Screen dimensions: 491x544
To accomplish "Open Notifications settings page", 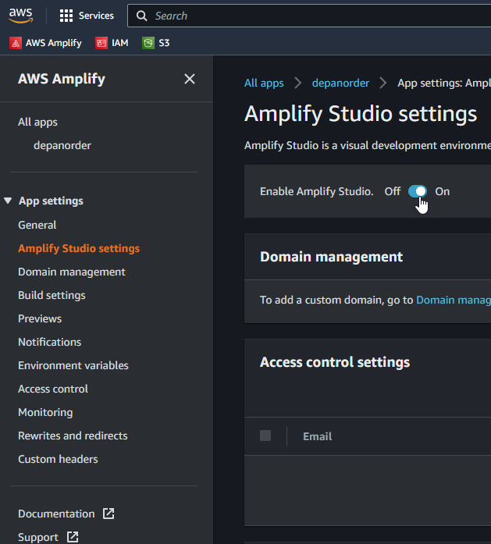I will (x=50, y=342).
